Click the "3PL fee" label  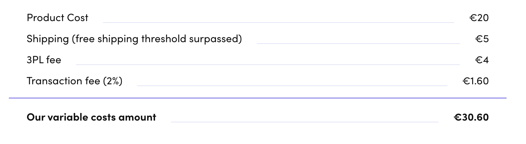pos(44,60)
